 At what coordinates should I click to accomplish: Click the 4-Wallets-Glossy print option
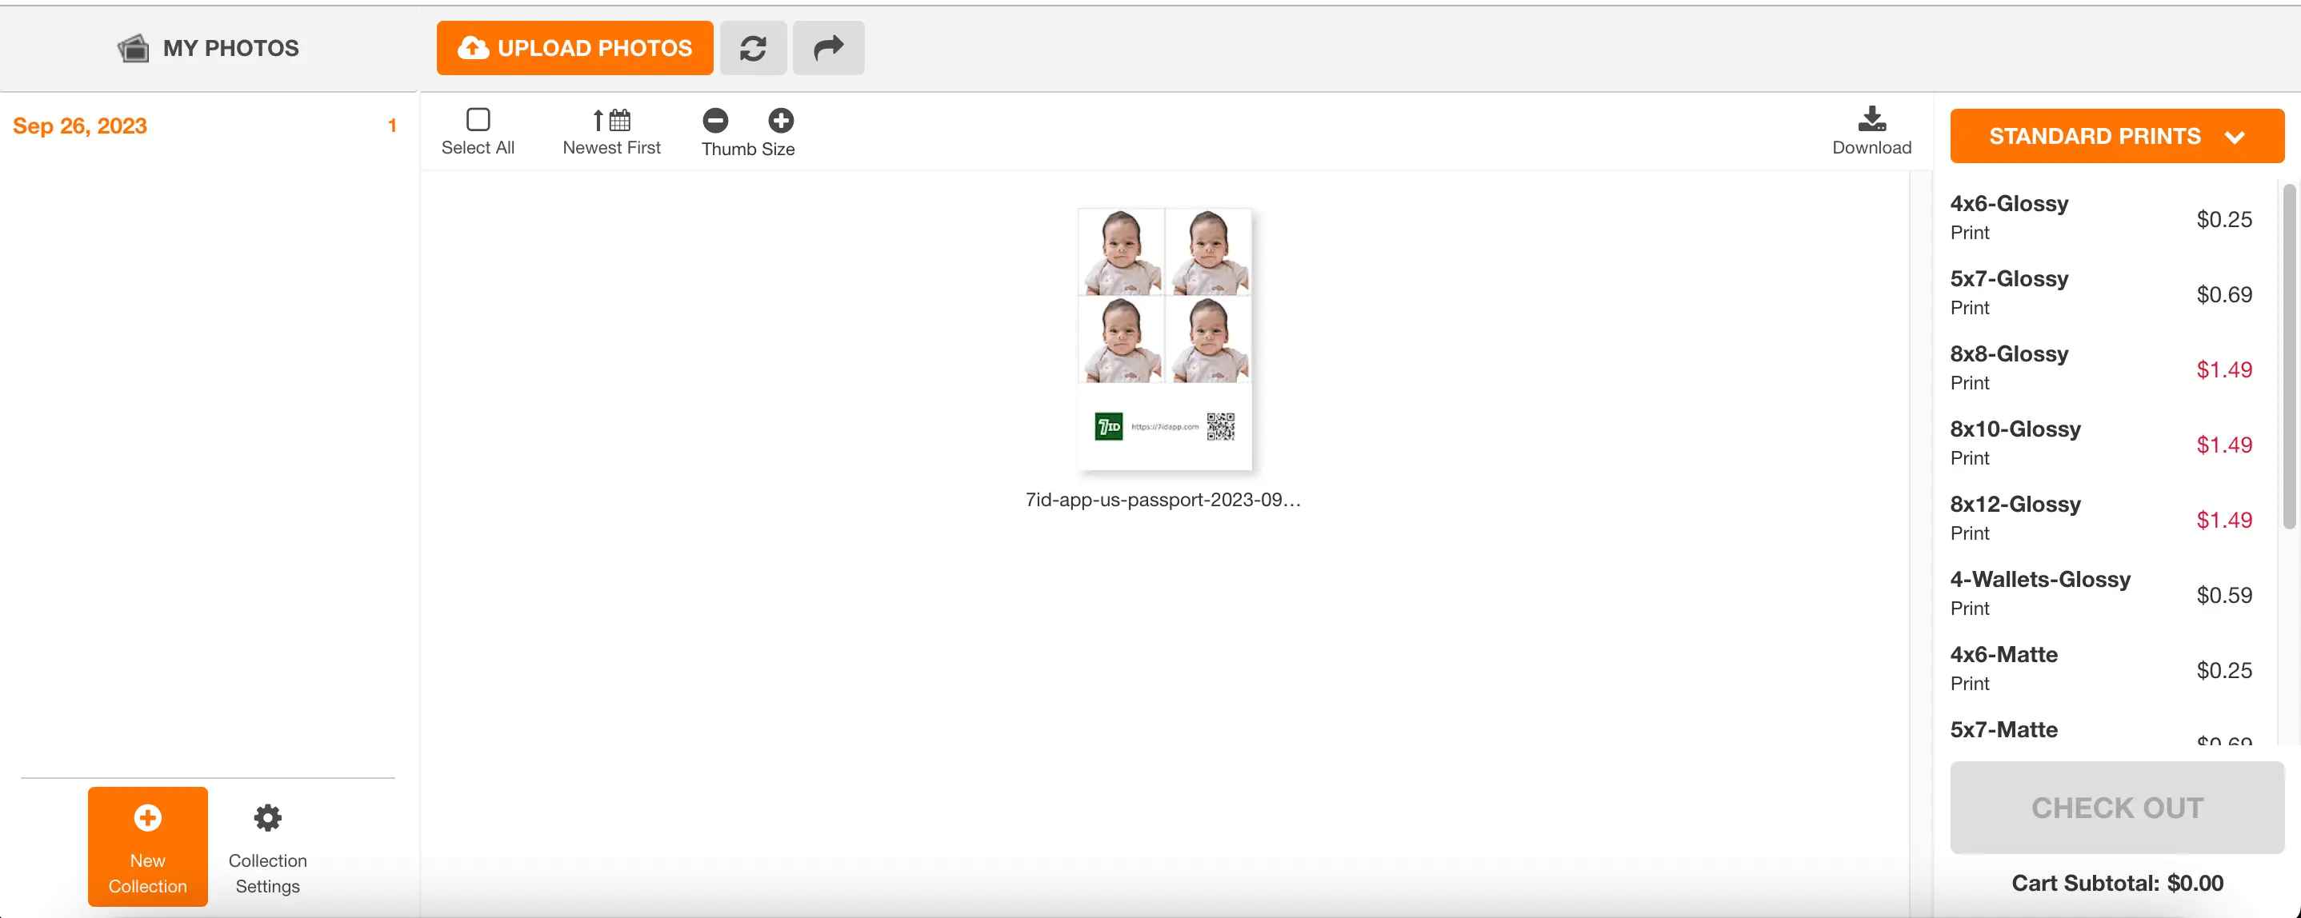2041,591
